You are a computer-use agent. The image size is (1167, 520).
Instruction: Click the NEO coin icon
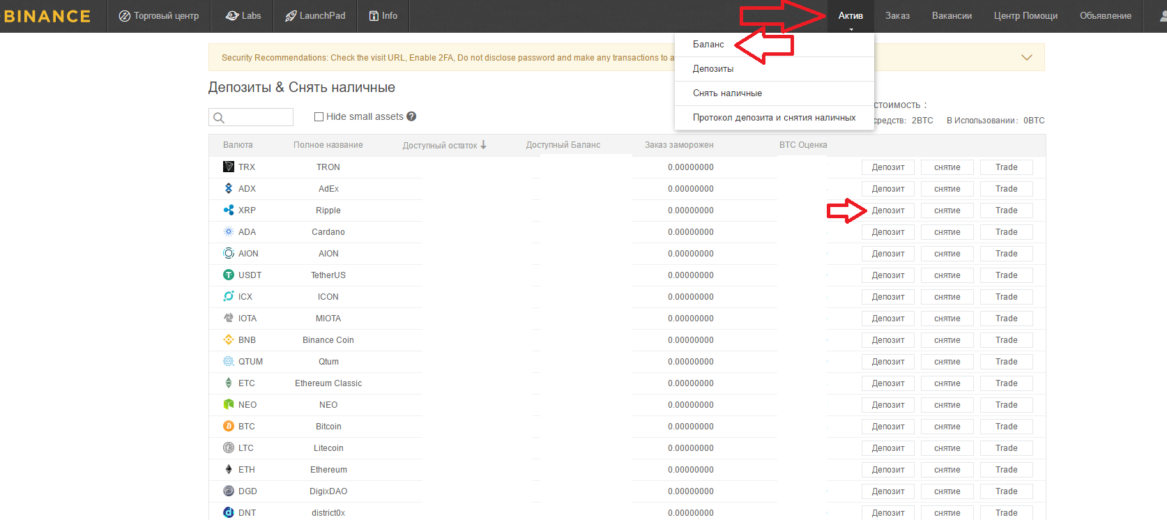(x=229, y=404)
